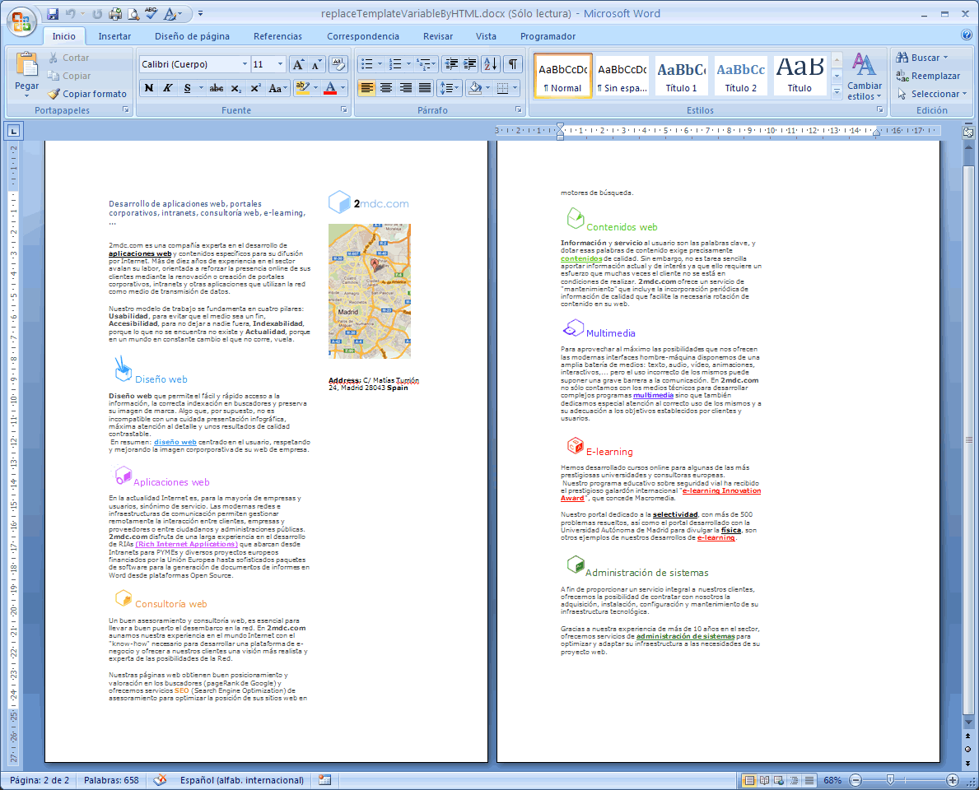The height and width of the screenshot is (790, 979).
Task: Open the bullets list dropdown
Action: tap(380, 64)
